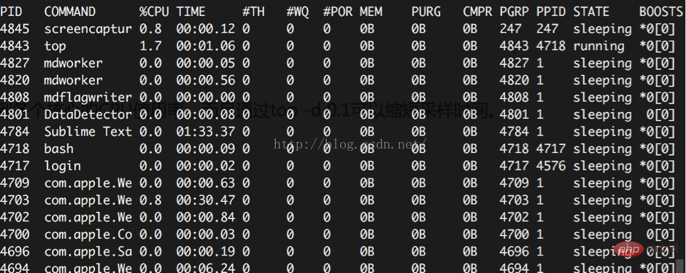Image resolution: width=686 pixels, height=273 pixels.
Task: Click the #POR column header
Action: (x=338, y=12)
